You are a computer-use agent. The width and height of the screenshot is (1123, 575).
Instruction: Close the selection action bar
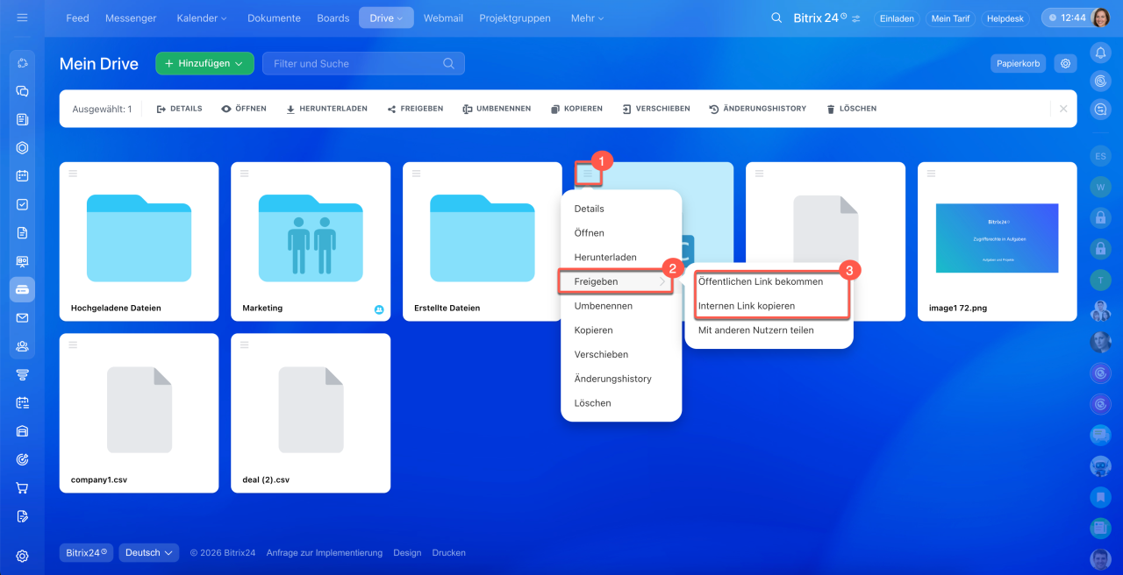point(1063,109)
